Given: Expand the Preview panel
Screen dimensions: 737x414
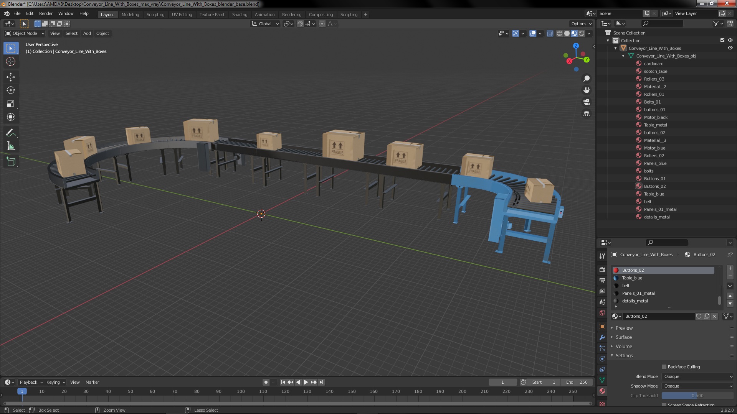Looking at the screenshot, I should pos(624,328).
